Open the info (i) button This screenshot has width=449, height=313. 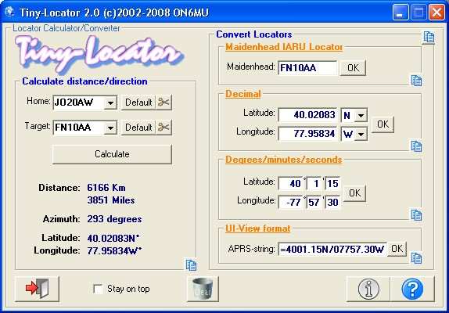click(x=368, y=289)
